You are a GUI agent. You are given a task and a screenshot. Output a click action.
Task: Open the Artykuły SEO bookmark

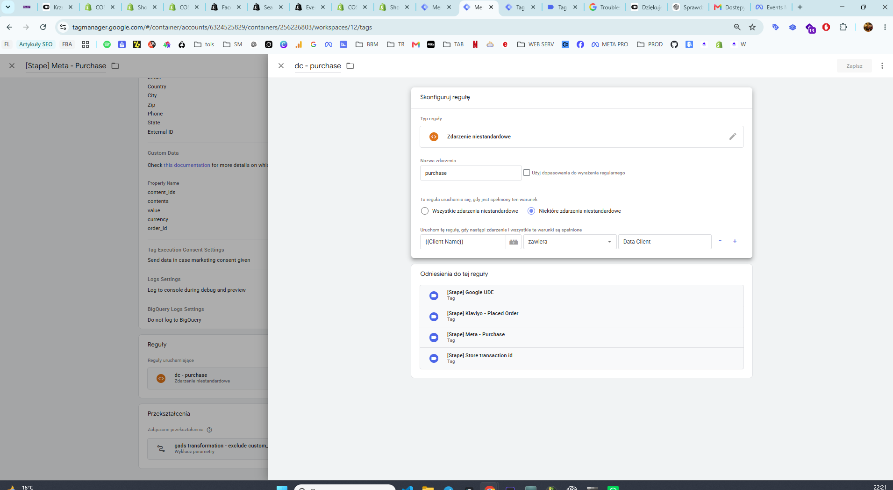pyautogui.click(x=36, y=44)
